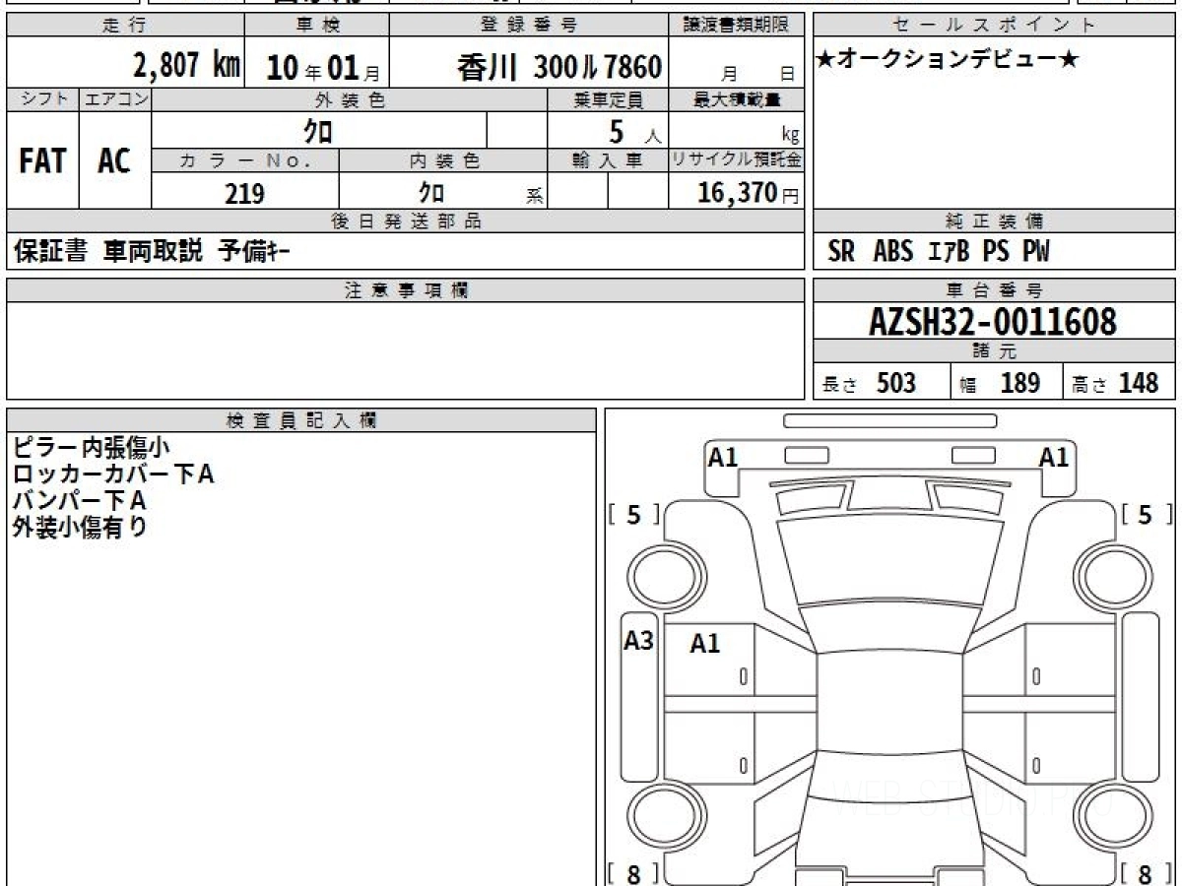Click the 乗車定員 header
Viewport: 1182px width, 886px height.
[608, 99]
